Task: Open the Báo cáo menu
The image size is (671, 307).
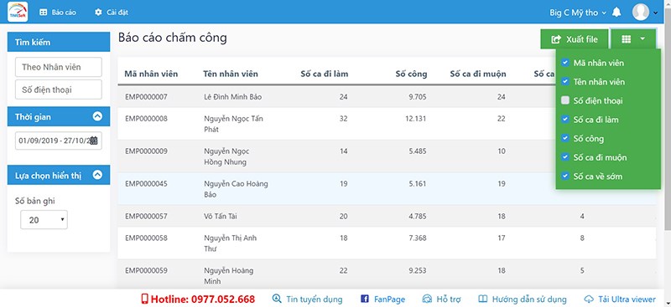Action: pos(58,13)
